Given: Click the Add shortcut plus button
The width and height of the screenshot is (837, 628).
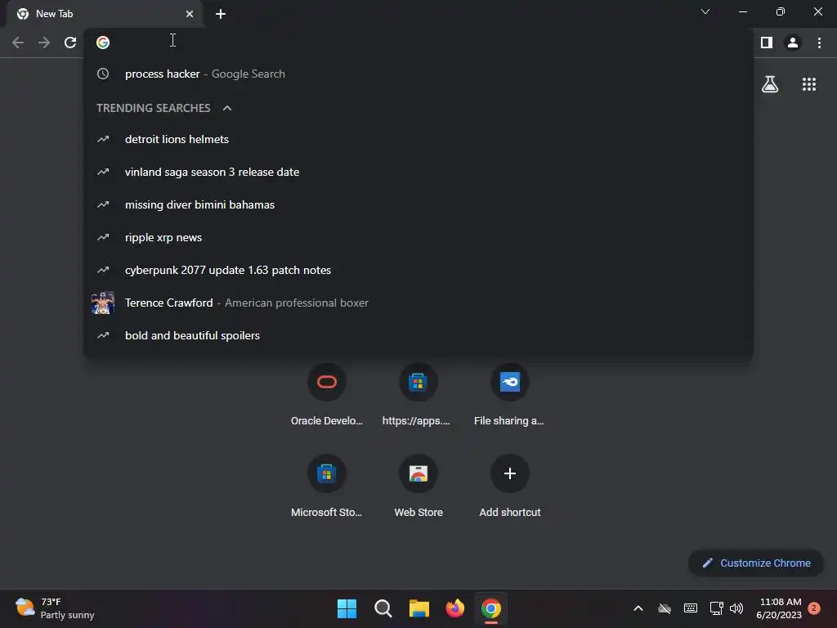Looking at the screenshot, I should [510, 473].
